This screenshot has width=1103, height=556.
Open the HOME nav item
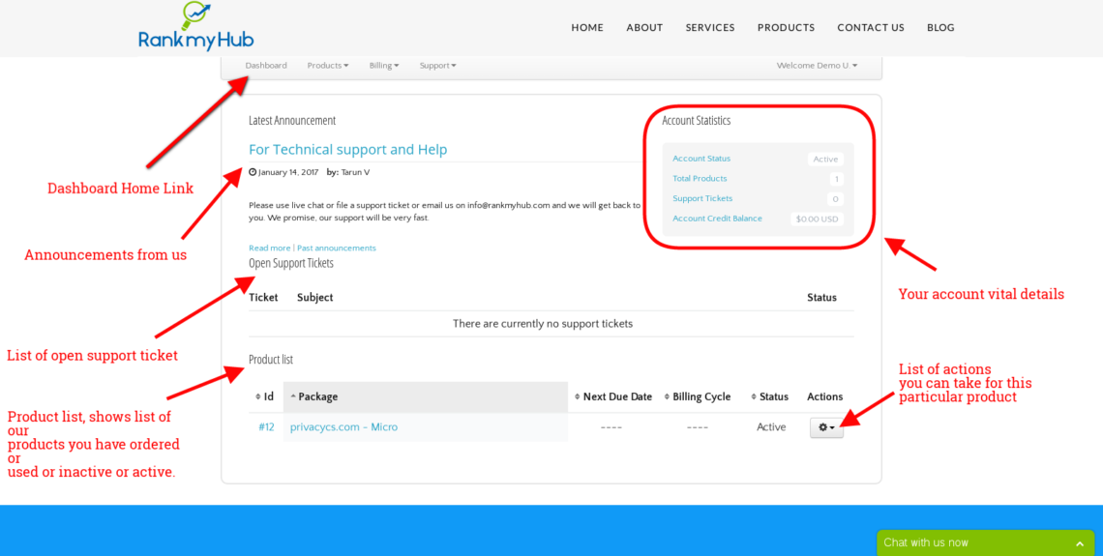tap(587, 27)
